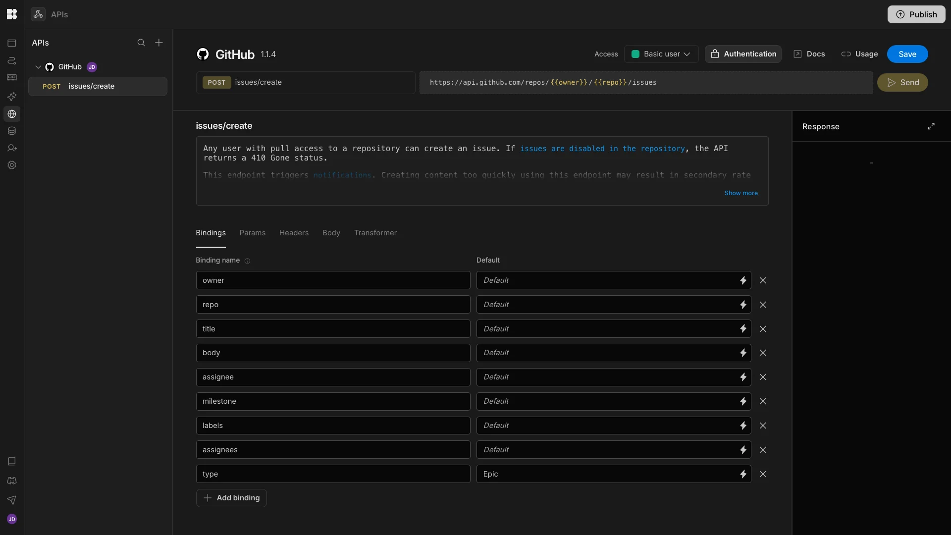951x535 pixels.
Task: Open the Basic user access dropdown
Action: tap(661, 54)
